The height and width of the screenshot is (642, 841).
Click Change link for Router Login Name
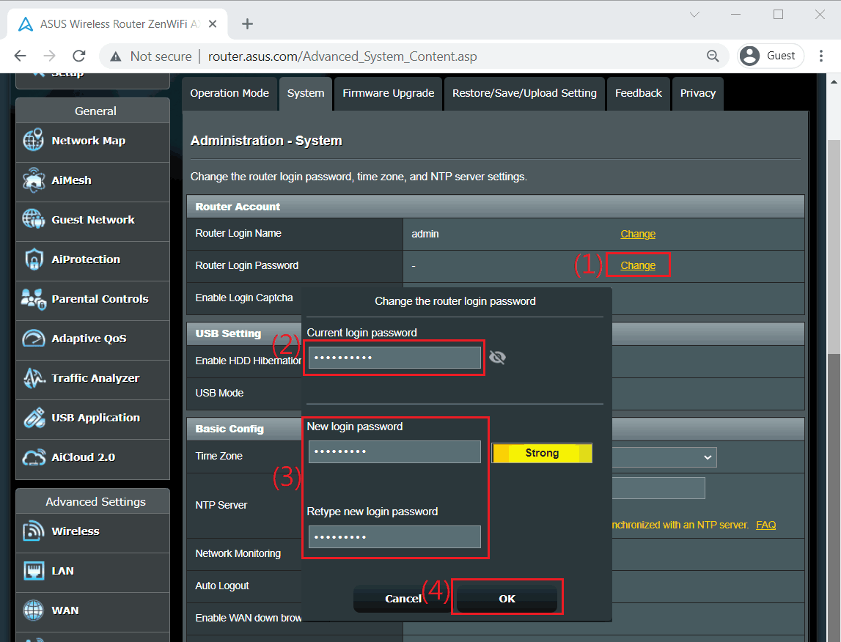coord(637,234)
